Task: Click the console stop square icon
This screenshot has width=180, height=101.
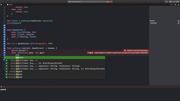Action: coord(4,87)
